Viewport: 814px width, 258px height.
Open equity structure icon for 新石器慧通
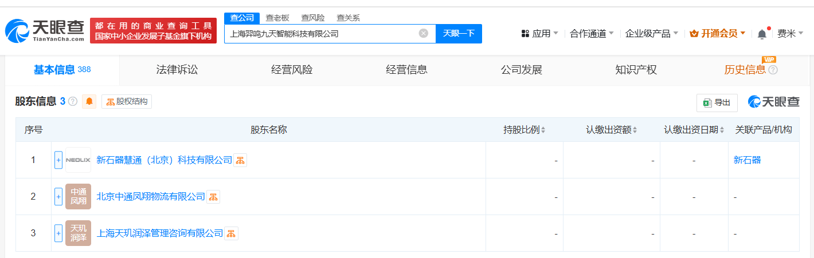coord(240,160)
